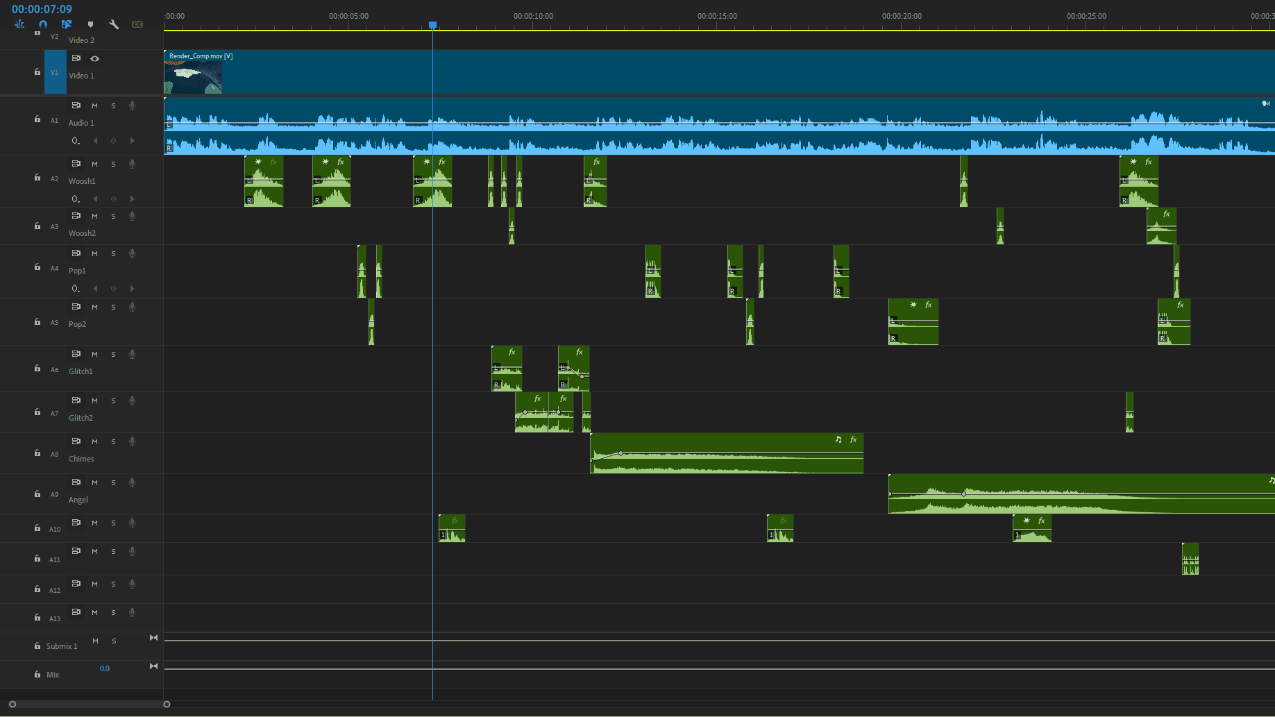
Task: Mute the Glitch1 track
Action: 95,354
